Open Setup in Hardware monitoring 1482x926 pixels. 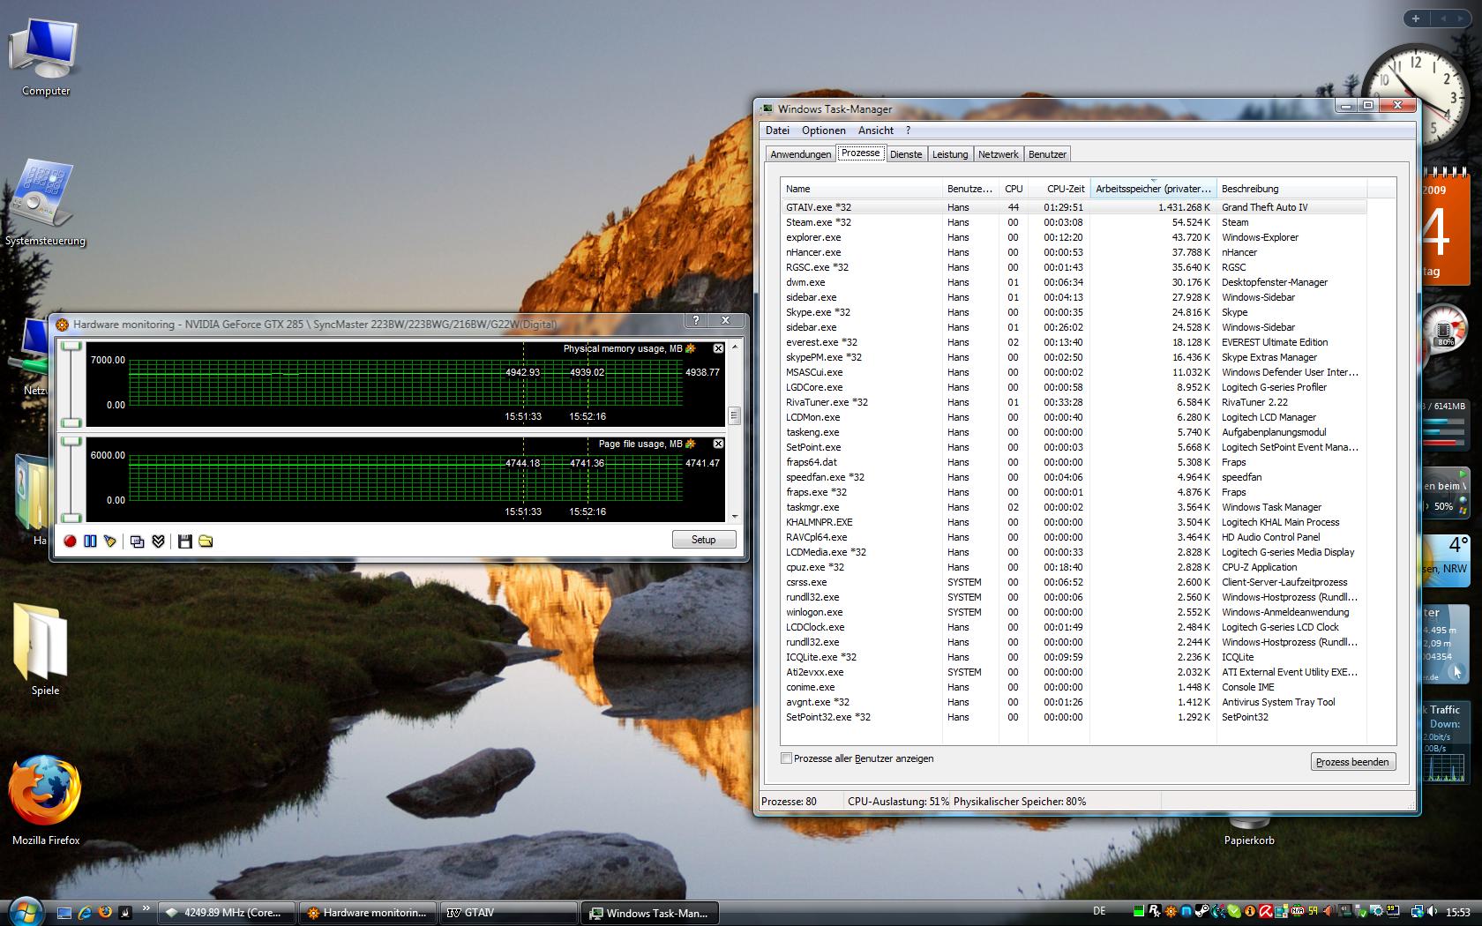(x=703, y=540)
